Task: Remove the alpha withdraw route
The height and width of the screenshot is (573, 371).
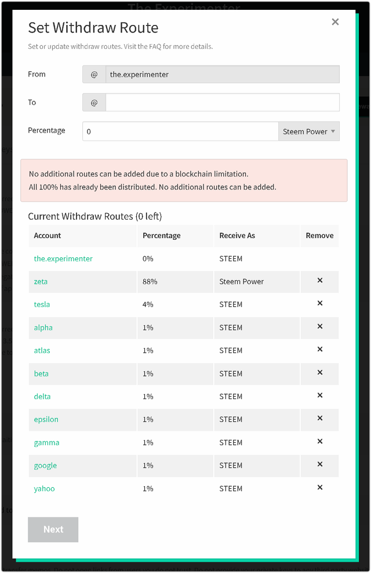Action: point(319,327)
